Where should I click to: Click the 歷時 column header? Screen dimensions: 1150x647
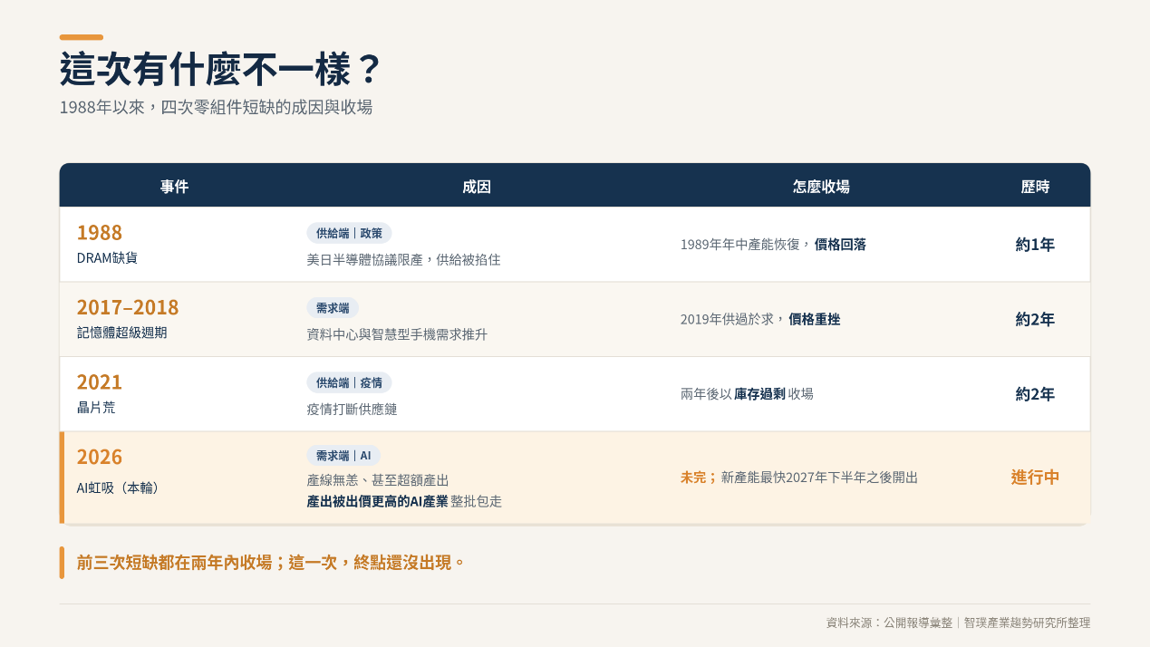pyautogui.click(x=1035, y=187)
